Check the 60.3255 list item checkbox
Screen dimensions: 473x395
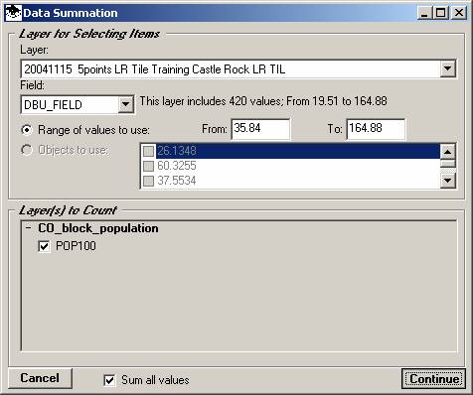148,166
